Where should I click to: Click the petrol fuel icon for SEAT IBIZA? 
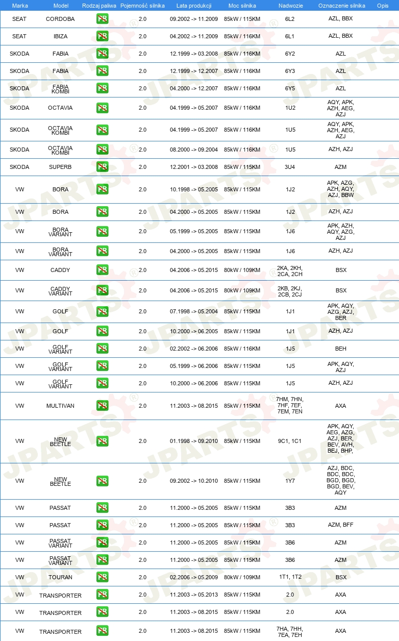click(x=102, y=36)
